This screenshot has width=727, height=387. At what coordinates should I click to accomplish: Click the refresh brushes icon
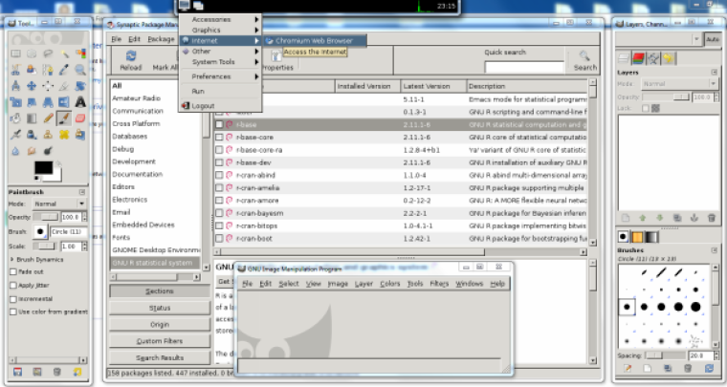(x=710, y=369)
